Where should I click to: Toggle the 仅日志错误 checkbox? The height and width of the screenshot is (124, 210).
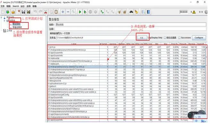click(165, 38)
